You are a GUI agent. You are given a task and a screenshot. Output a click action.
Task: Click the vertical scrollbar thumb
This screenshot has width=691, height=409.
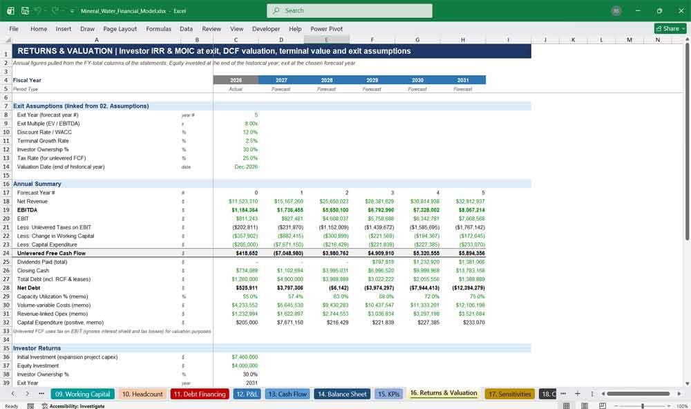coord(687,142)
